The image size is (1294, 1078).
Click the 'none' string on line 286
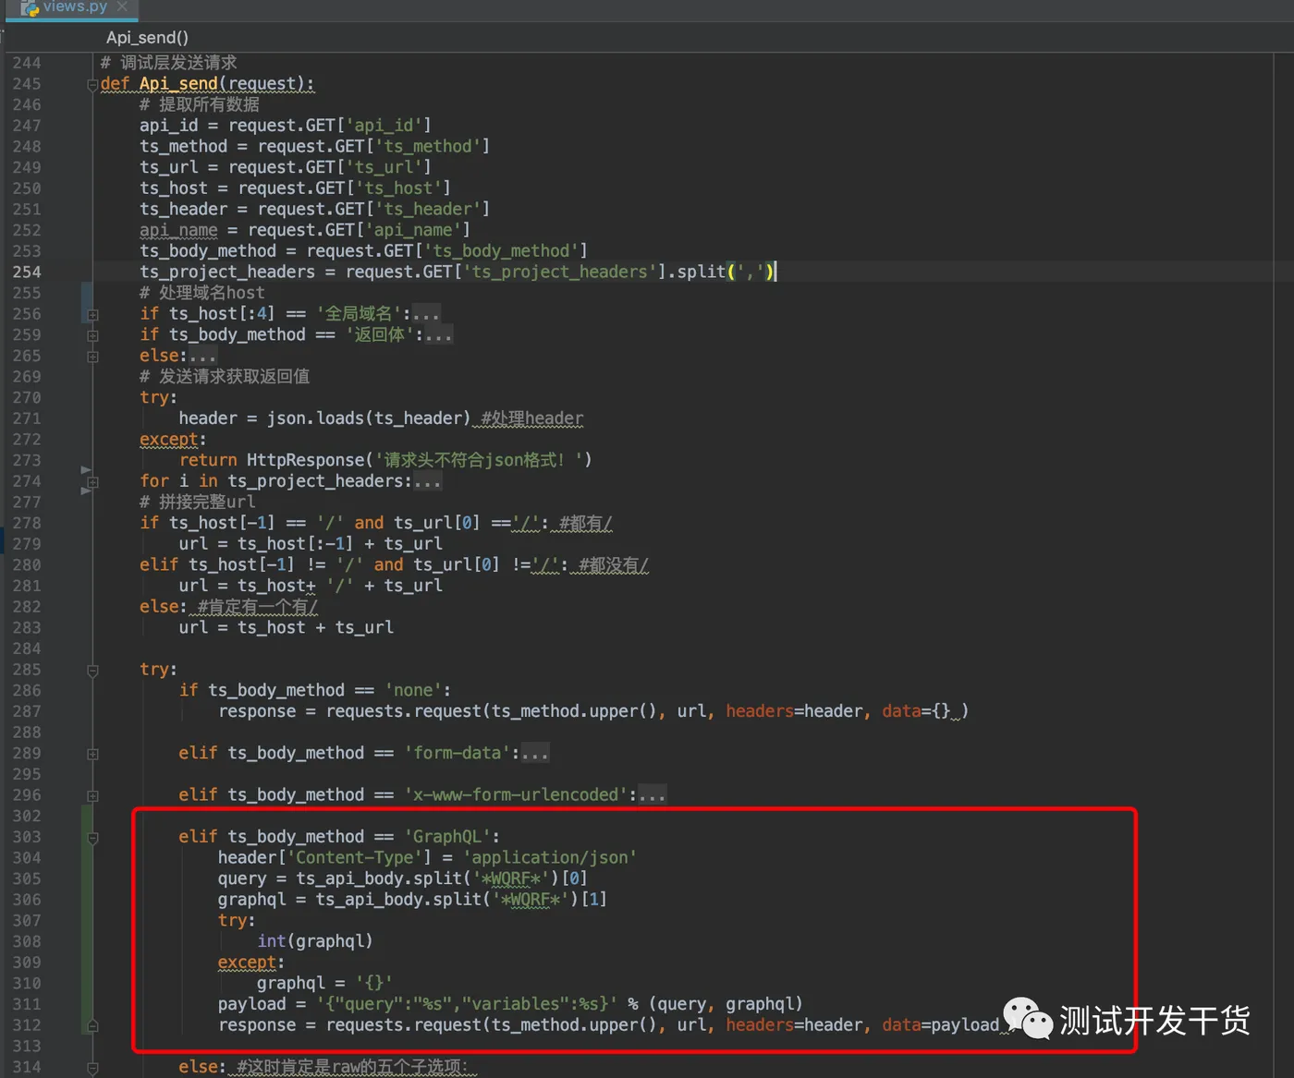point(413,690)
